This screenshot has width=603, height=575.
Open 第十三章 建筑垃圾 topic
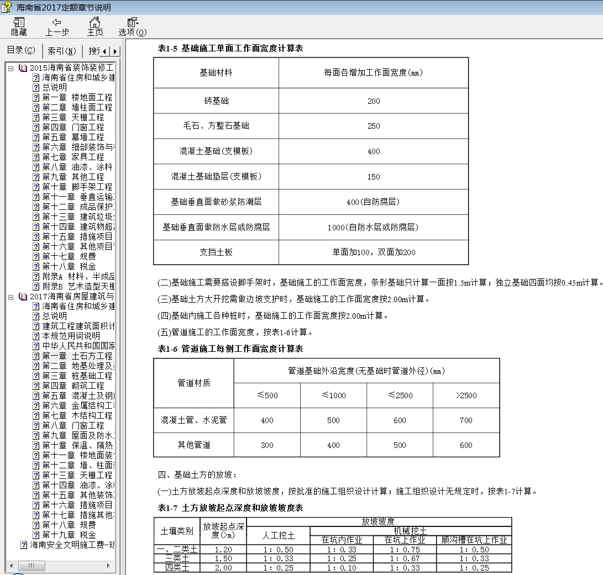78,217
